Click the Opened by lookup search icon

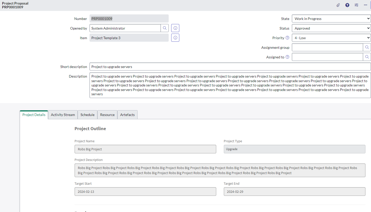click(165, 28)
